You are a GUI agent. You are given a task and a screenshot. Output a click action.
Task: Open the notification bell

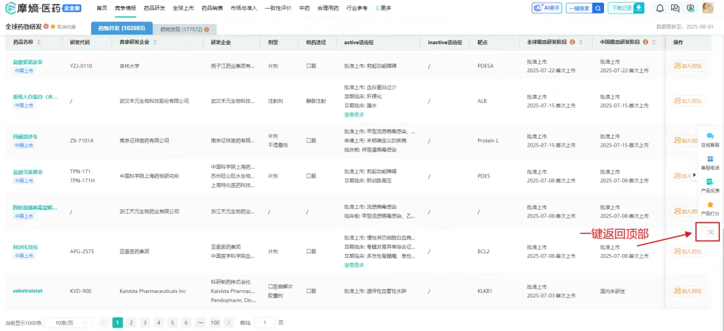point(660,8)
